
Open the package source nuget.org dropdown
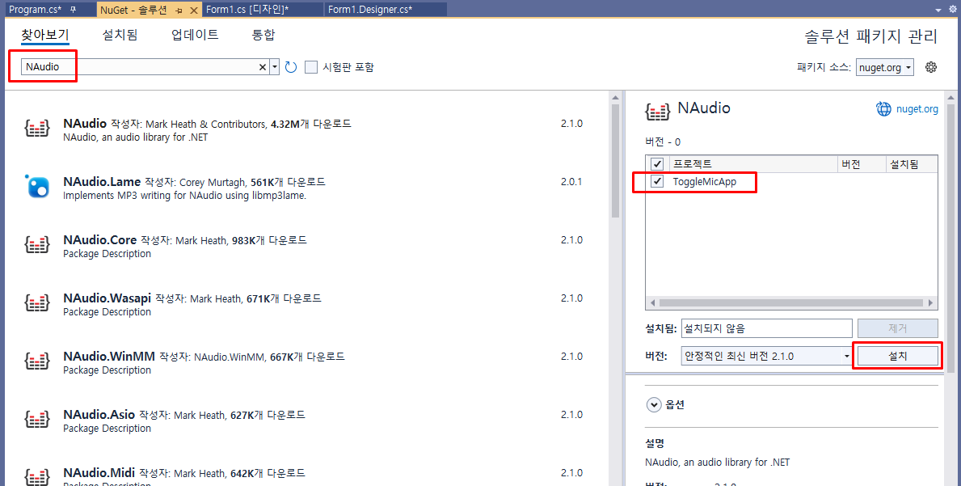pyautogui.click(x=885, y=67)
